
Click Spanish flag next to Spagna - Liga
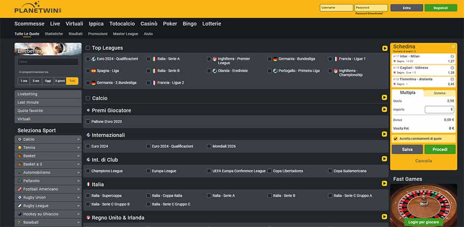93,71
